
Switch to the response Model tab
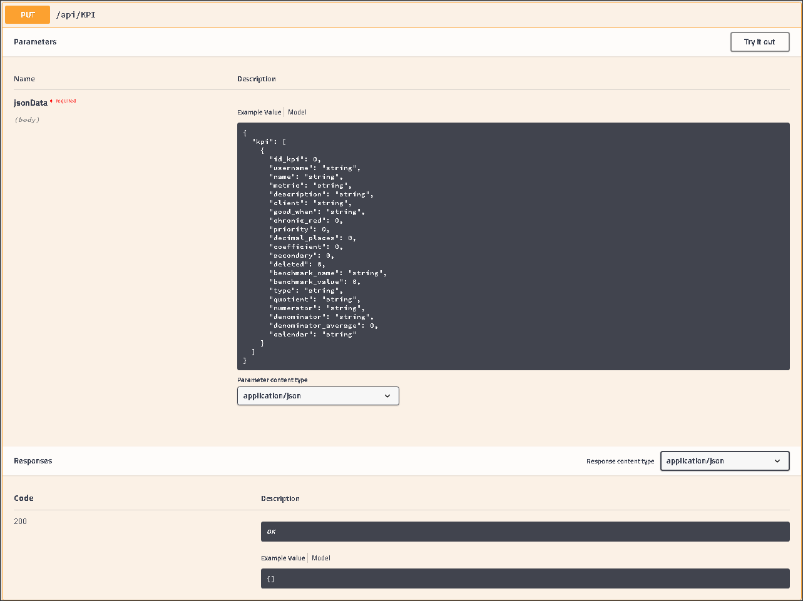pyautogui.click(x=321, y=558)
